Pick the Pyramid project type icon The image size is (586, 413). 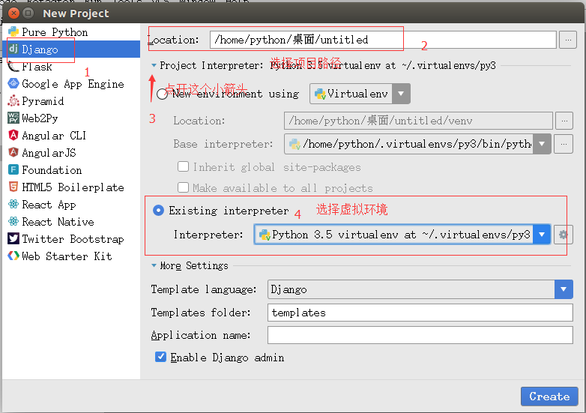(13, 101)
